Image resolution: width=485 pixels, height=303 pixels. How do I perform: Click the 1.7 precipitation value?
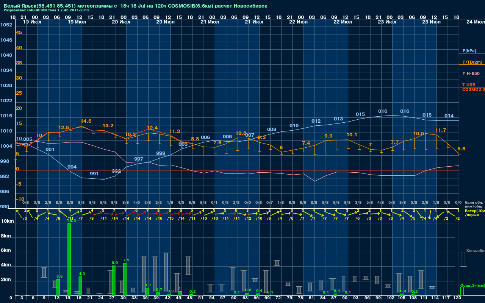(148, 285)
